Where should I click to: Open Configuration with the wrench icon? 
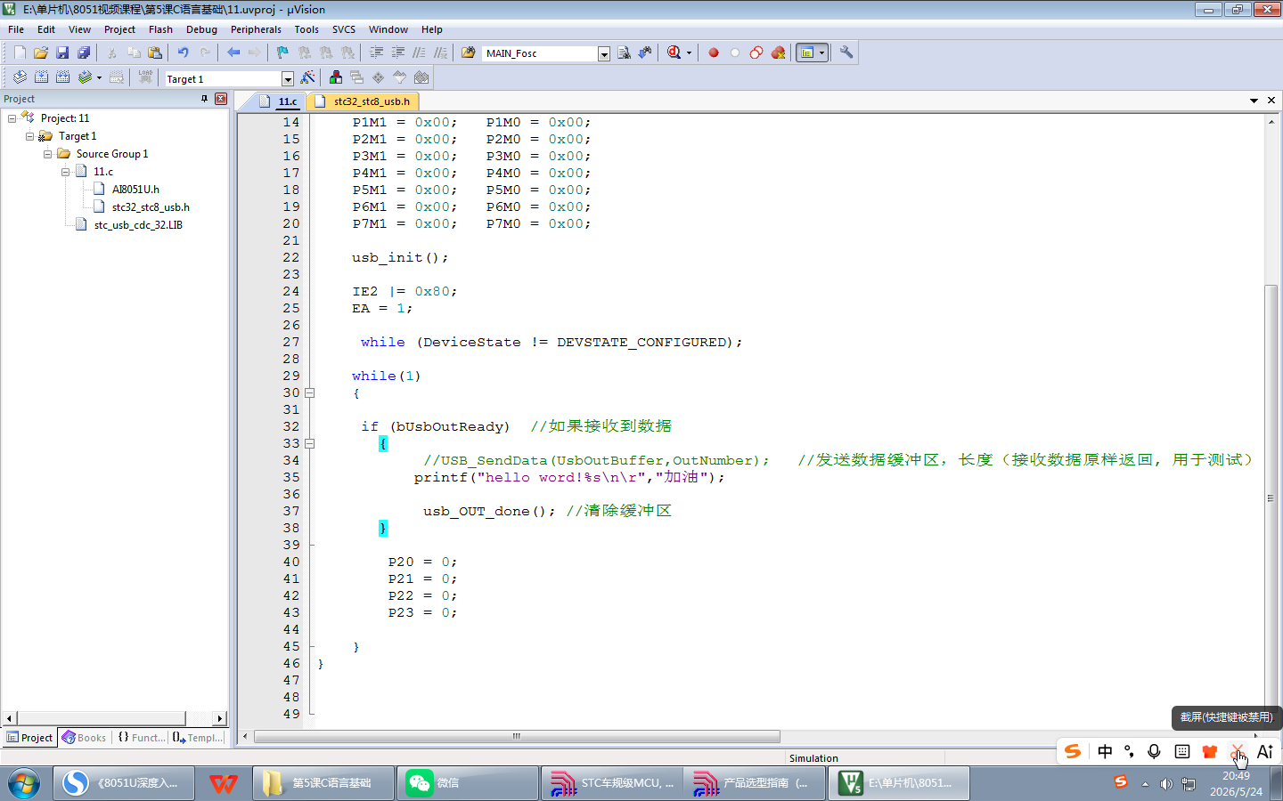tap(846, 53)
